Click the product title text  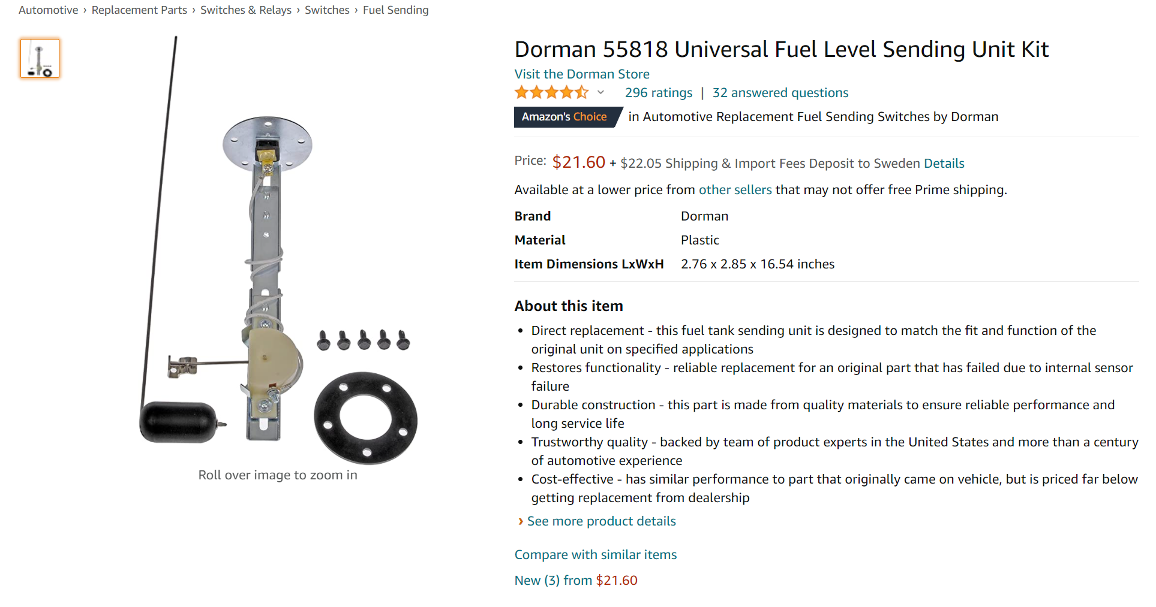[x=782, y=49]
